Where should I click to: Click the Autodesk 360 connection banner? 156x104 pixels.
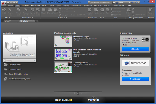tap(135, 63)
